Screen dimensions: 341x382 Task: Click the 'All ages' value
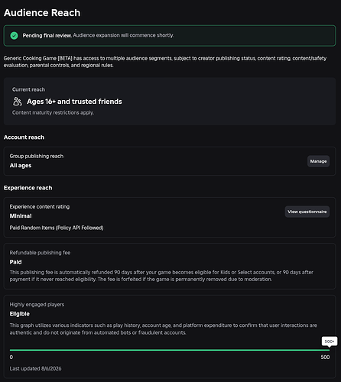point(21,166)
